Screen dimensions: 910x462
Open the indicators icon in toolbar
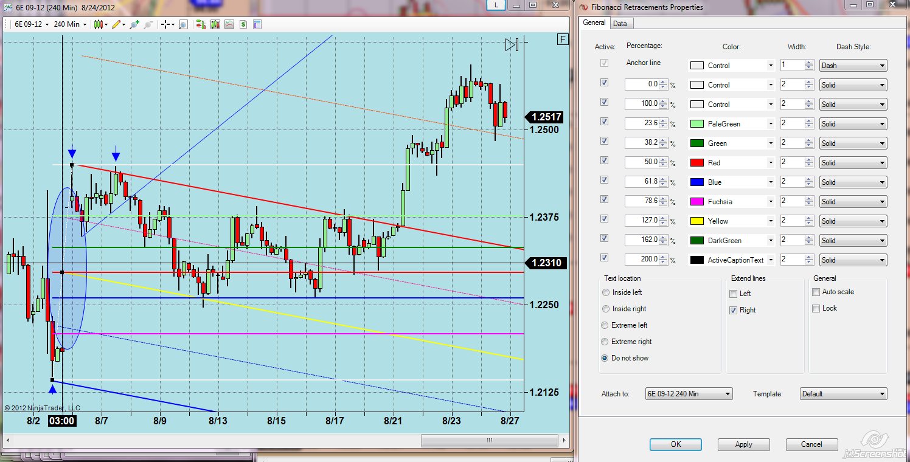[x=229, y=24]
